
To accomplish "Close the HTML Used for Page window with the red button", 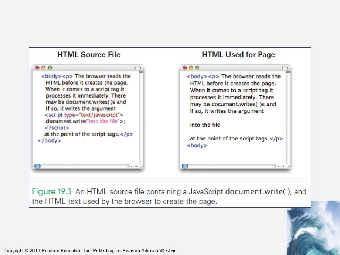I will (185, 68).
